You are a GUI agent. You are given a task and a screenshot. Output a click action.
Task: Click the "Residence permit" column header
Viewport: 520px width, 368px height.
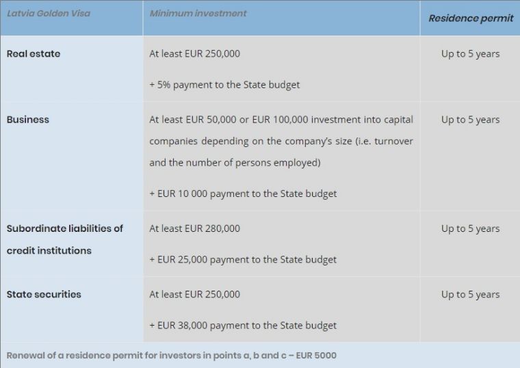pyautogui.click(x=470, y=18)
